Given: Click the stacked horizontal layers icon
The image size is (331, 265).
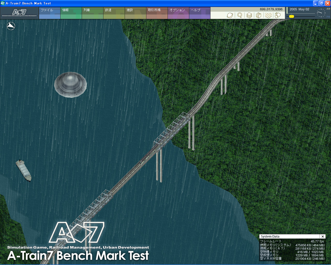Looking at the screenshot, I should tap(249, 15).
